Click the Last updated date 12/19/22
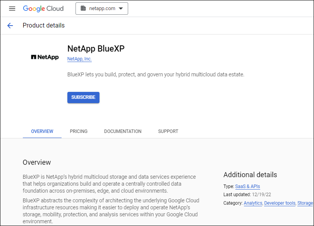 tap(261, 195)
